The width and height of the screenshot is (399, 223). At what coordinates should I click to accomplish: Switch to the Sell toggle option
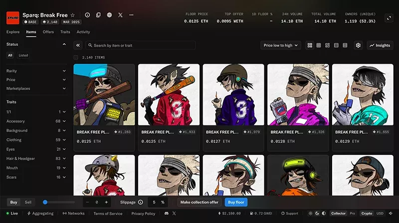coord(28,202)
